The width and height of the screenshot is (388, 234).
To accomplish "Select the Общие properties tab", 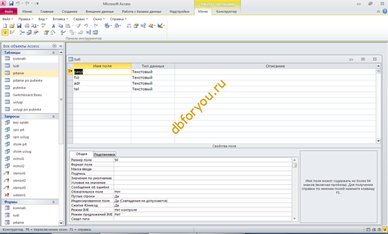I will click(81, 154).
